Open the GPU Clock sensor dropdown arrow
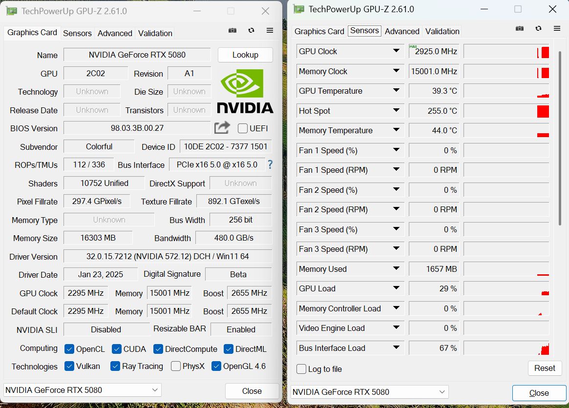The width and height of the screenshot is (569, 408). coord(396,51)
